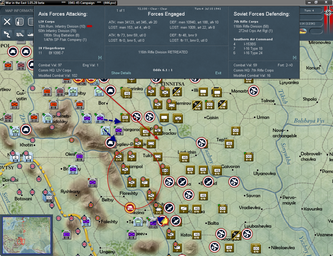
Task: Click the 1/47th SP Flak Company entry
Action: (65, 40)
